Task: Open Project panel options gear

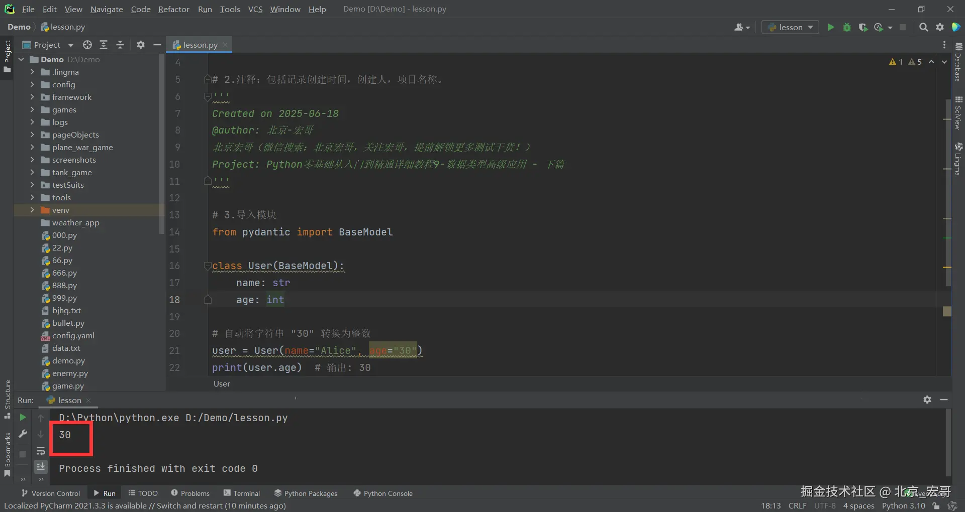Action: pyautogui.click(x=141, y=45)
